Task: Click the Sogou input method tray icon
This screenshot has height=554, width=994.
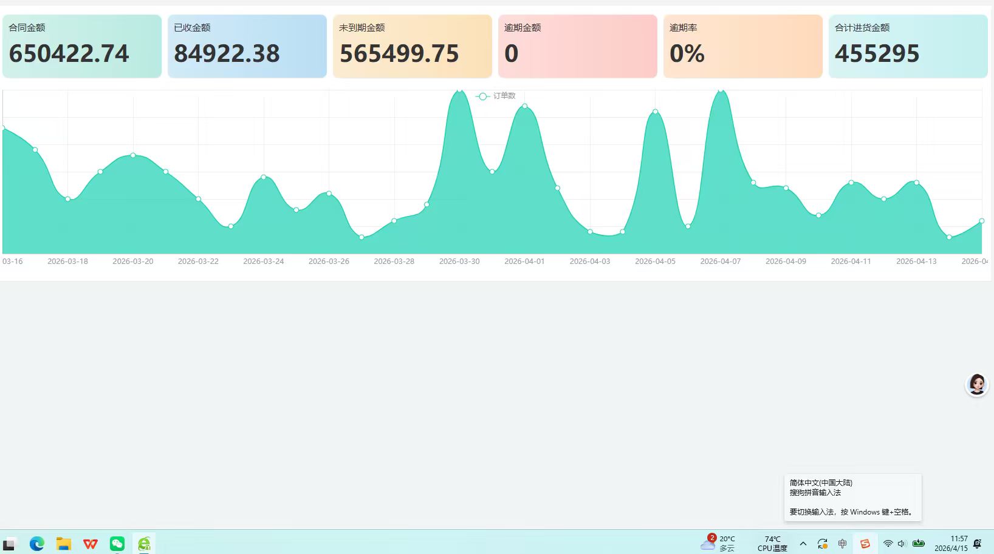Action: coord(865,544)
